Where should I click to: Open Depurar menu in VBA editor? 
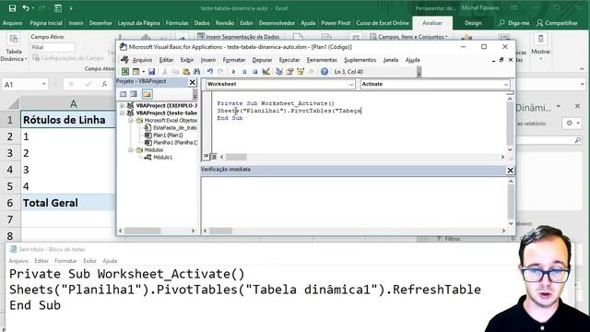[262, 60]
